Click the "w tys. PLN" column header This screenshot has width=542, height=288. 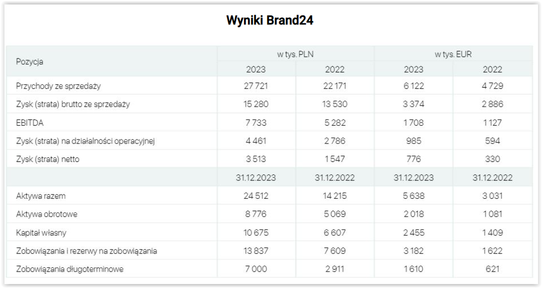[295, 54]
